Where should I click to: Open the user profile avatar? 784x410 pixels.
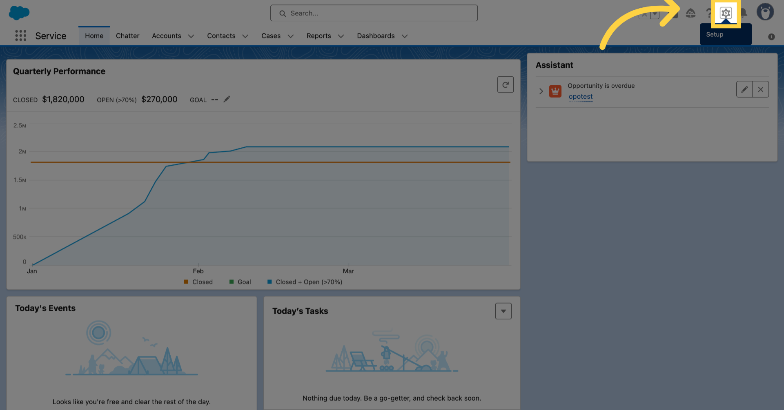pos(765,12)
